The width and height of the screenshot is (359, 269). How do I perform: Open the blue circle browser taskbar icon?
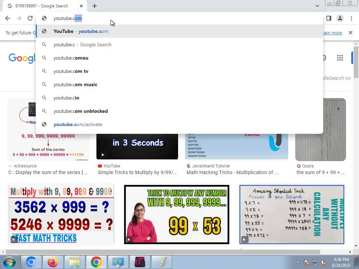[31, 262]
